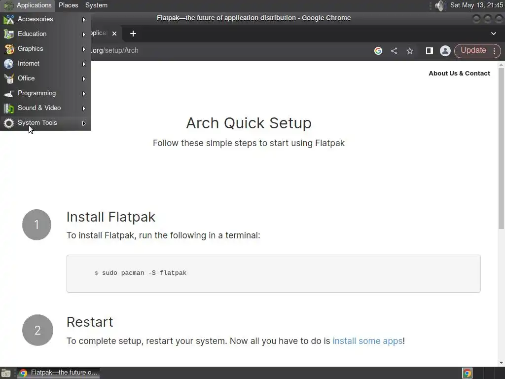Click scrollbar up arrow
The width and height of the screenshot is (505, 379).
(x=501, y=65)
